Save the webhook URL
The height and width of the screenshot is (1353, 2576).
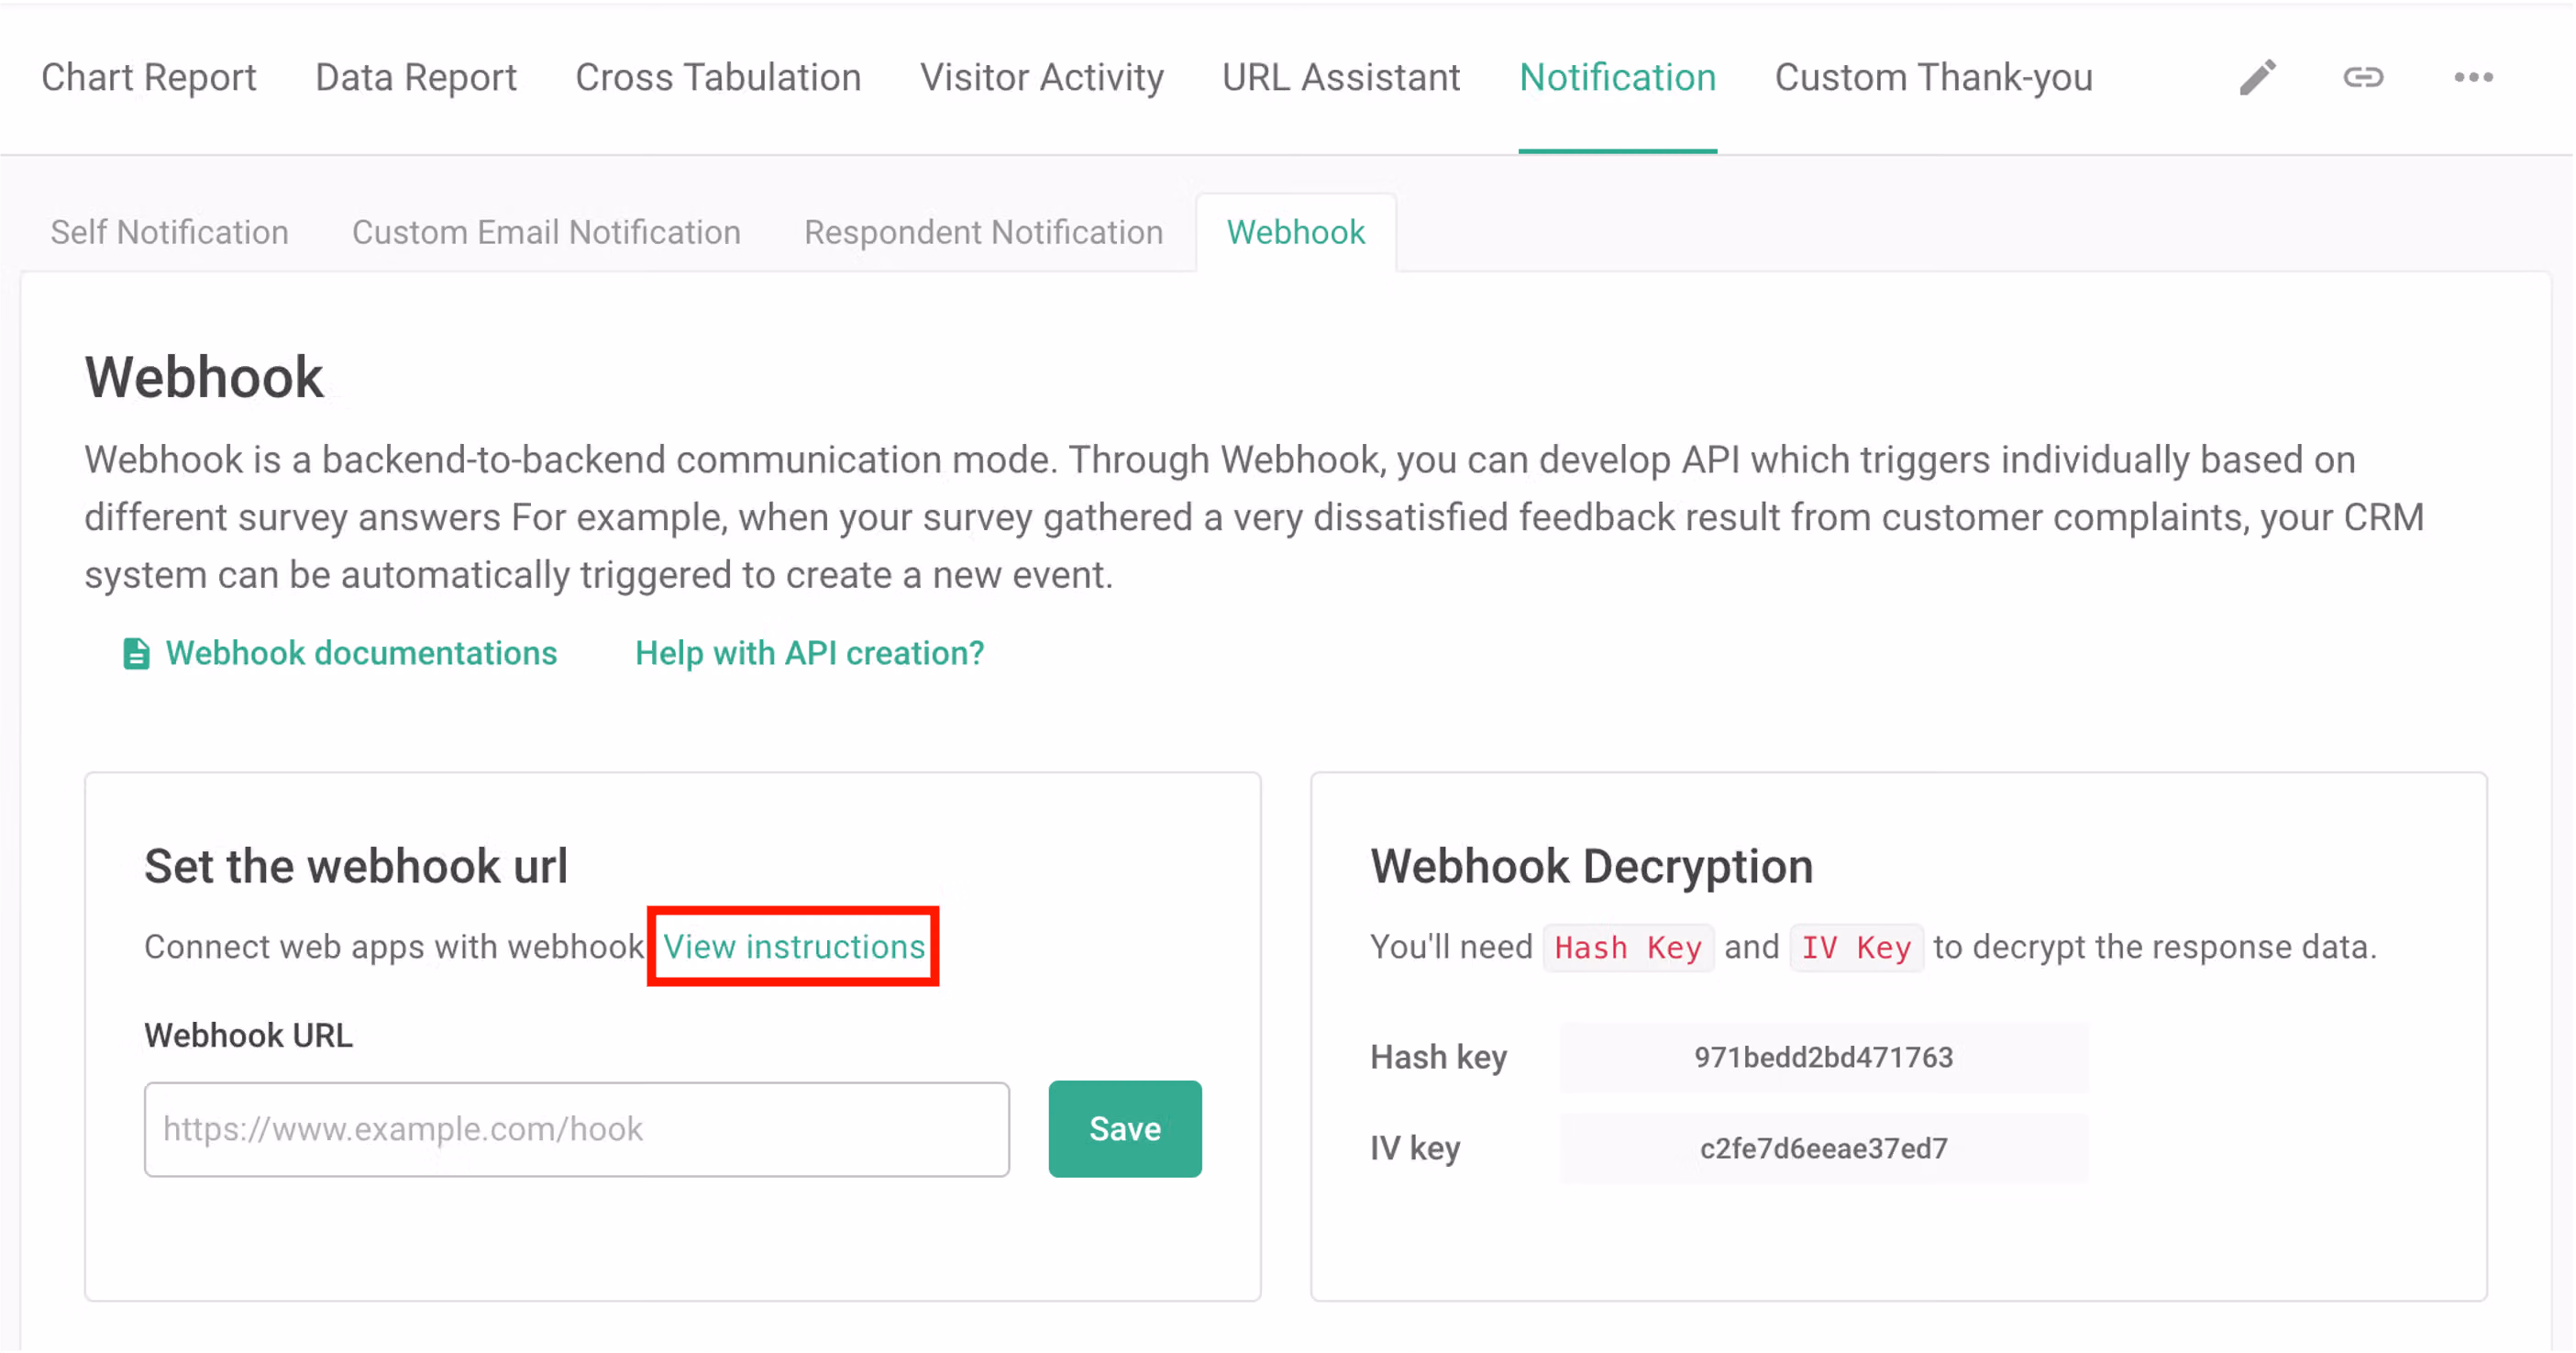1125,1129
